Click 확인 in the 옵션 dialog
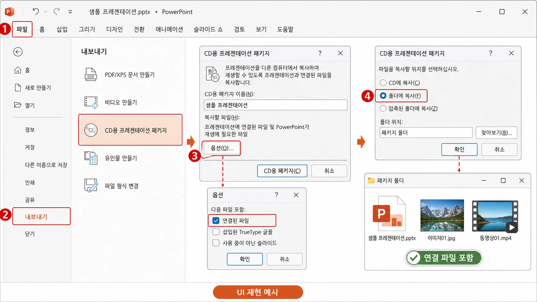537x302 pixels. [x=245, y=259]
